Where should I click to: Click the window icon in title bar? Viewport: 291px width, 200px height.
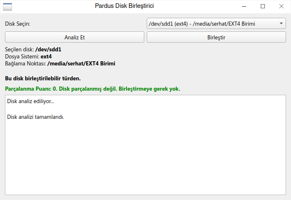[x=7, y=7]
